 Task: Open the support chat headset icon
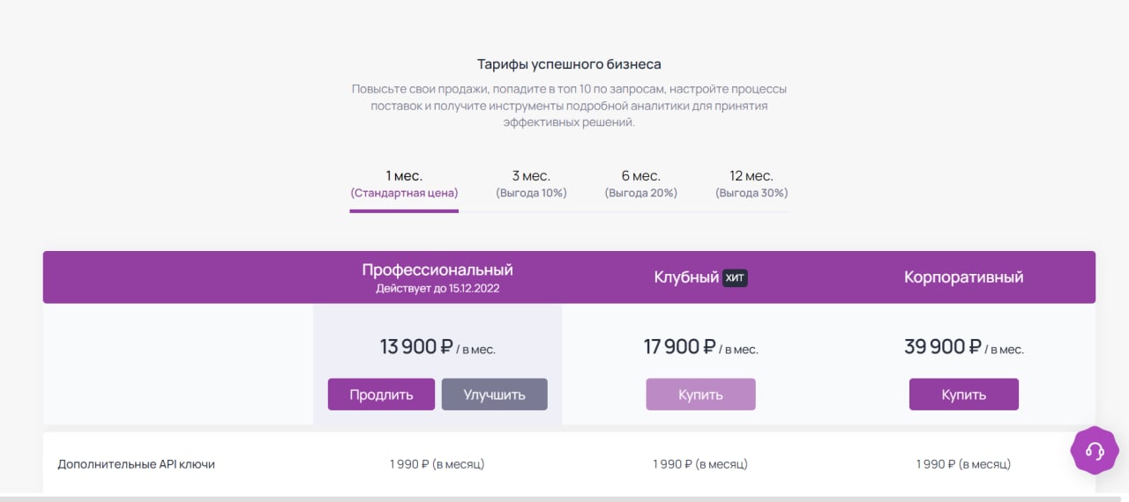[x=1095, y=451]
